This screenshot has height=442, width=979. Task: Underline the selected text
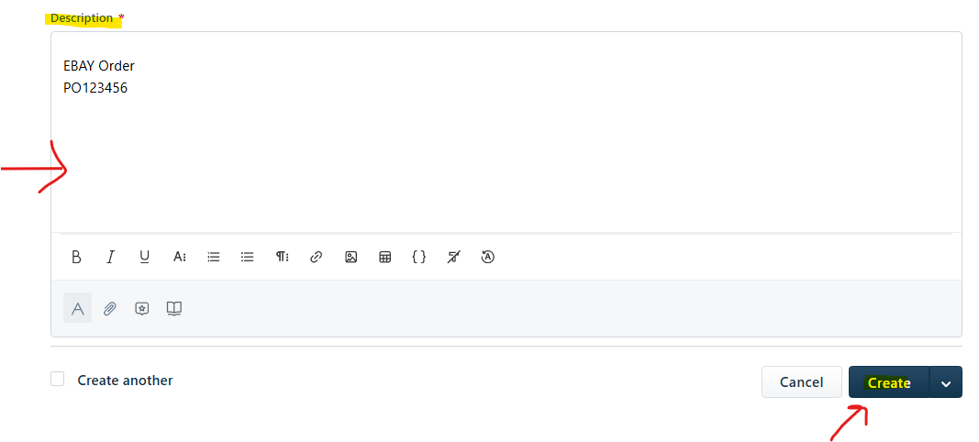[144, 257]
